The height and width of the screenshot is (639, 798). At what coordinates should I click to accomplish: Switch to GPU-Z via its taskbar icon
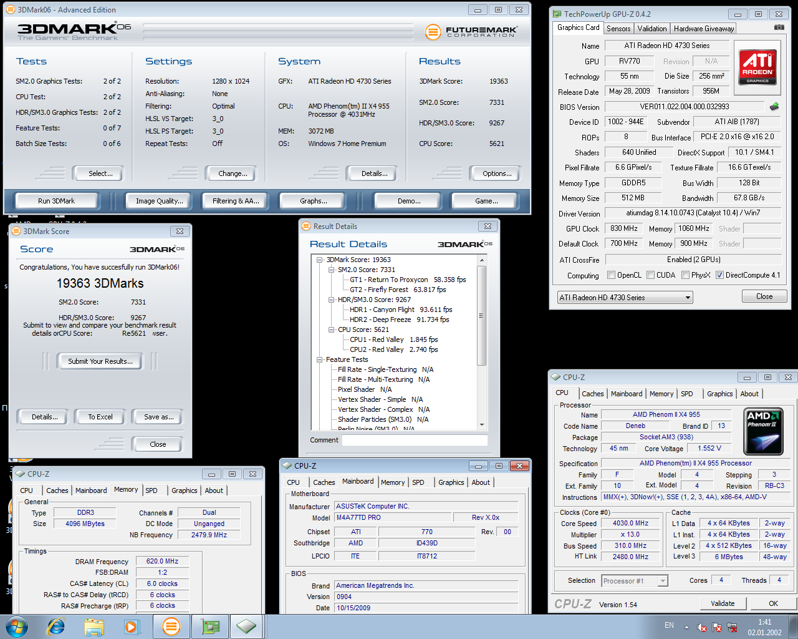(x=209, y=627)
